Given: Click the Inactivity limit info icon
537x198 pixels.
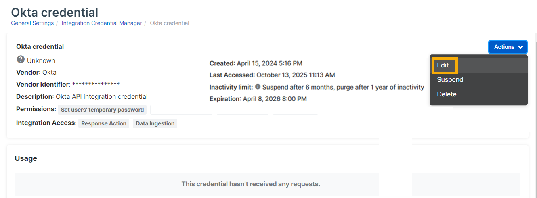Looking at the screenshot, I should (258, 87).
